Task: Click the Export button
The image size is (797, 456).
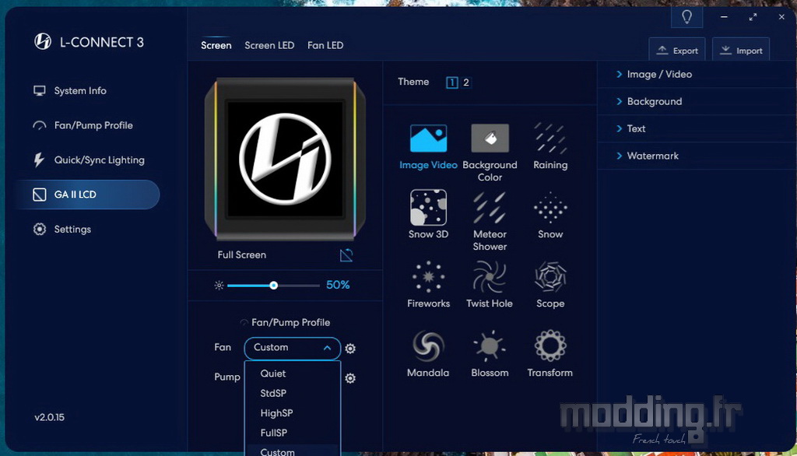Action: click(x=677, y=51)
